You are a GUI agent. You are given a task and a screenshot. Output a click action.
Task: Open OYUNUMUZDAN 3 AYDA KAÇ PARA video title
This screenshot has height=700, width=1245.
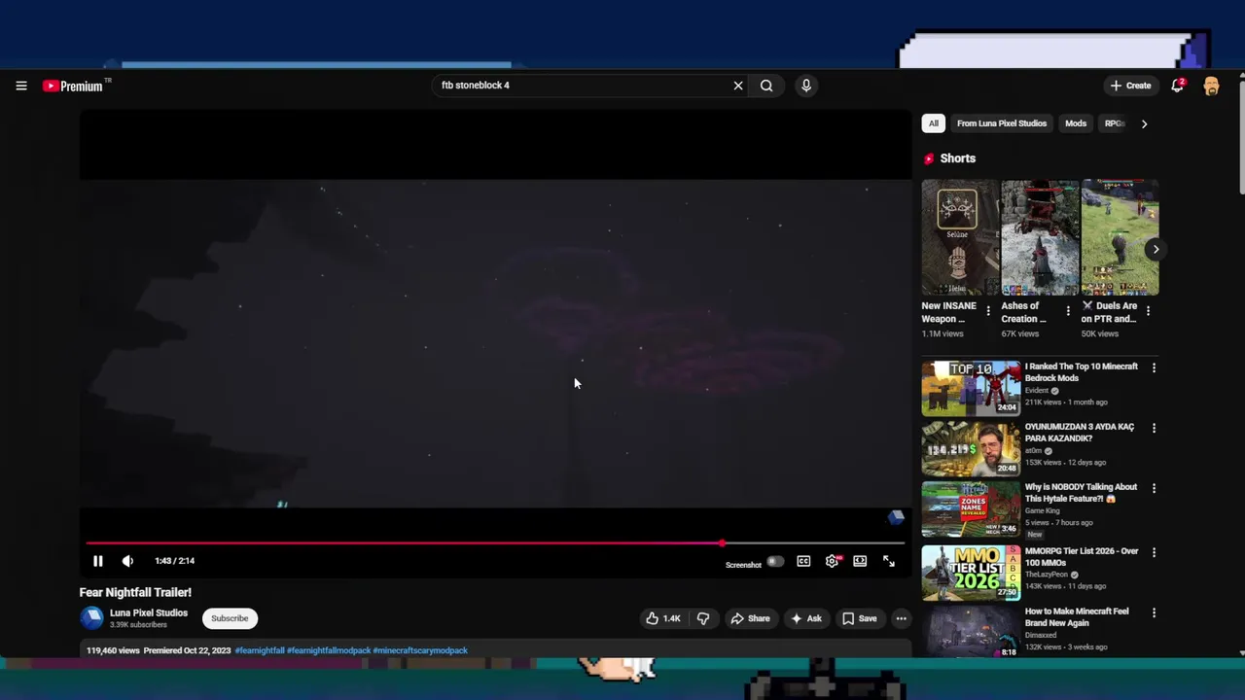1079,433
